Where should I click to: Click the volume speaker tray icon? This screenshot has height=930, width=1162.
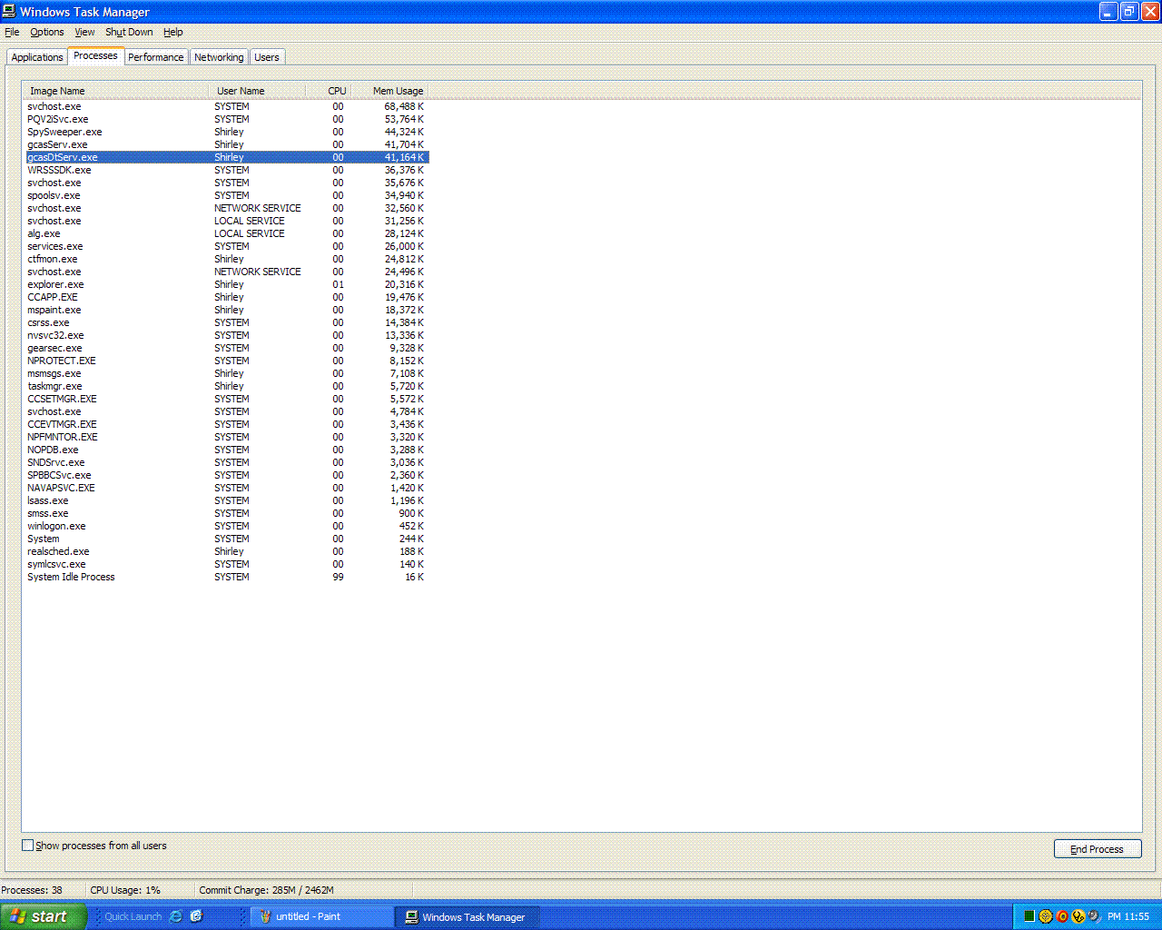coord(1094,916)
